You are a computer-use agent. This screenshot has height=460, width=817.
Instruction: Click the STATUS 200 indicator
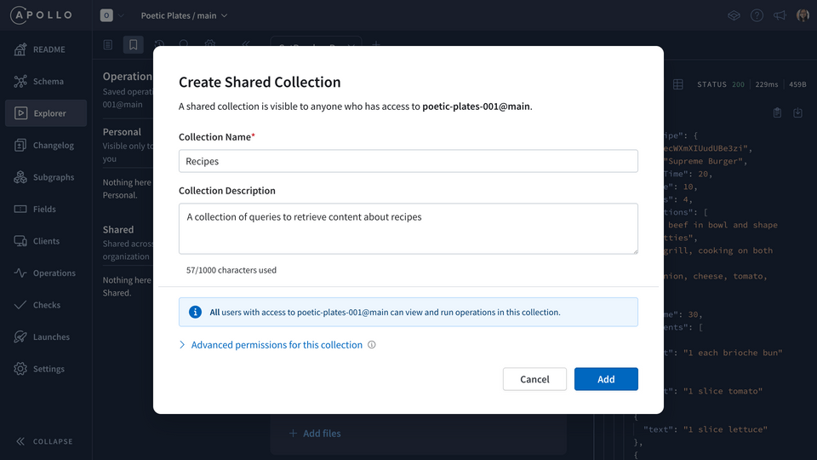tap(721, 84)
